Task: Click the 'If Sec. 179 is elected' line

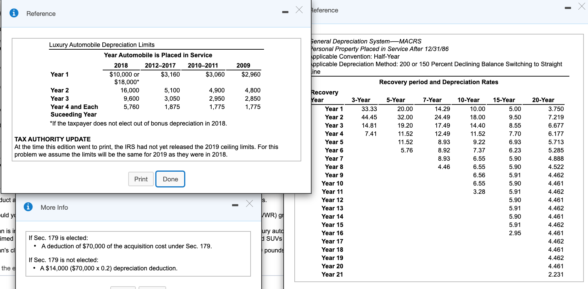Action: pos(58,238)
